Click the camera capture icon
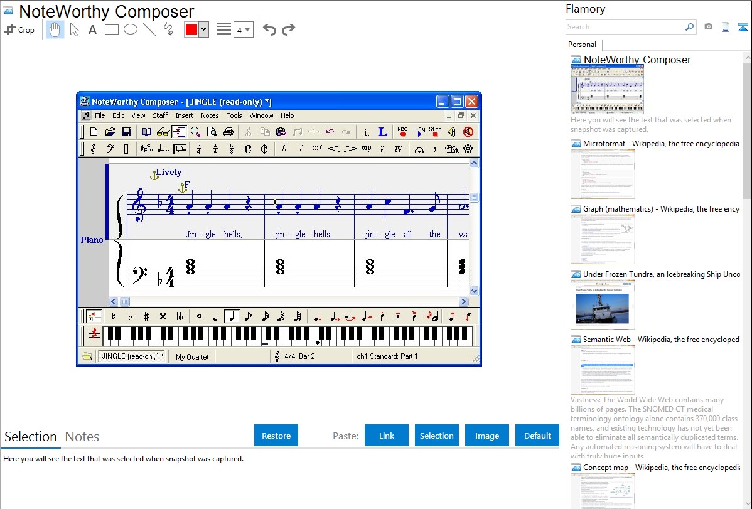The image size is (752, 509). click(x=708, y=27)
